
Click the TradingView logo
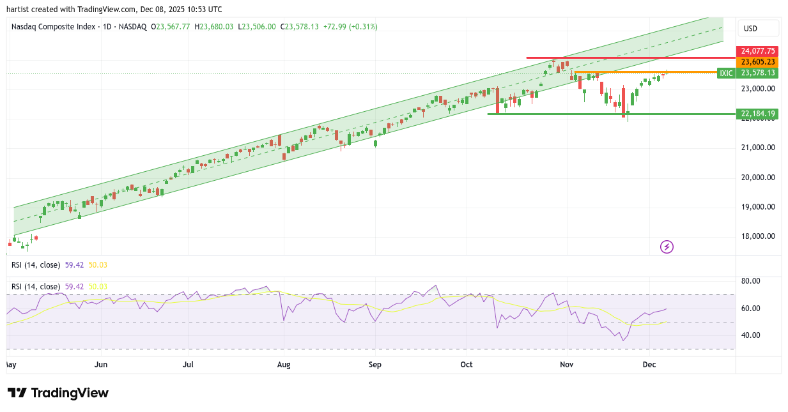click(58, 393)
